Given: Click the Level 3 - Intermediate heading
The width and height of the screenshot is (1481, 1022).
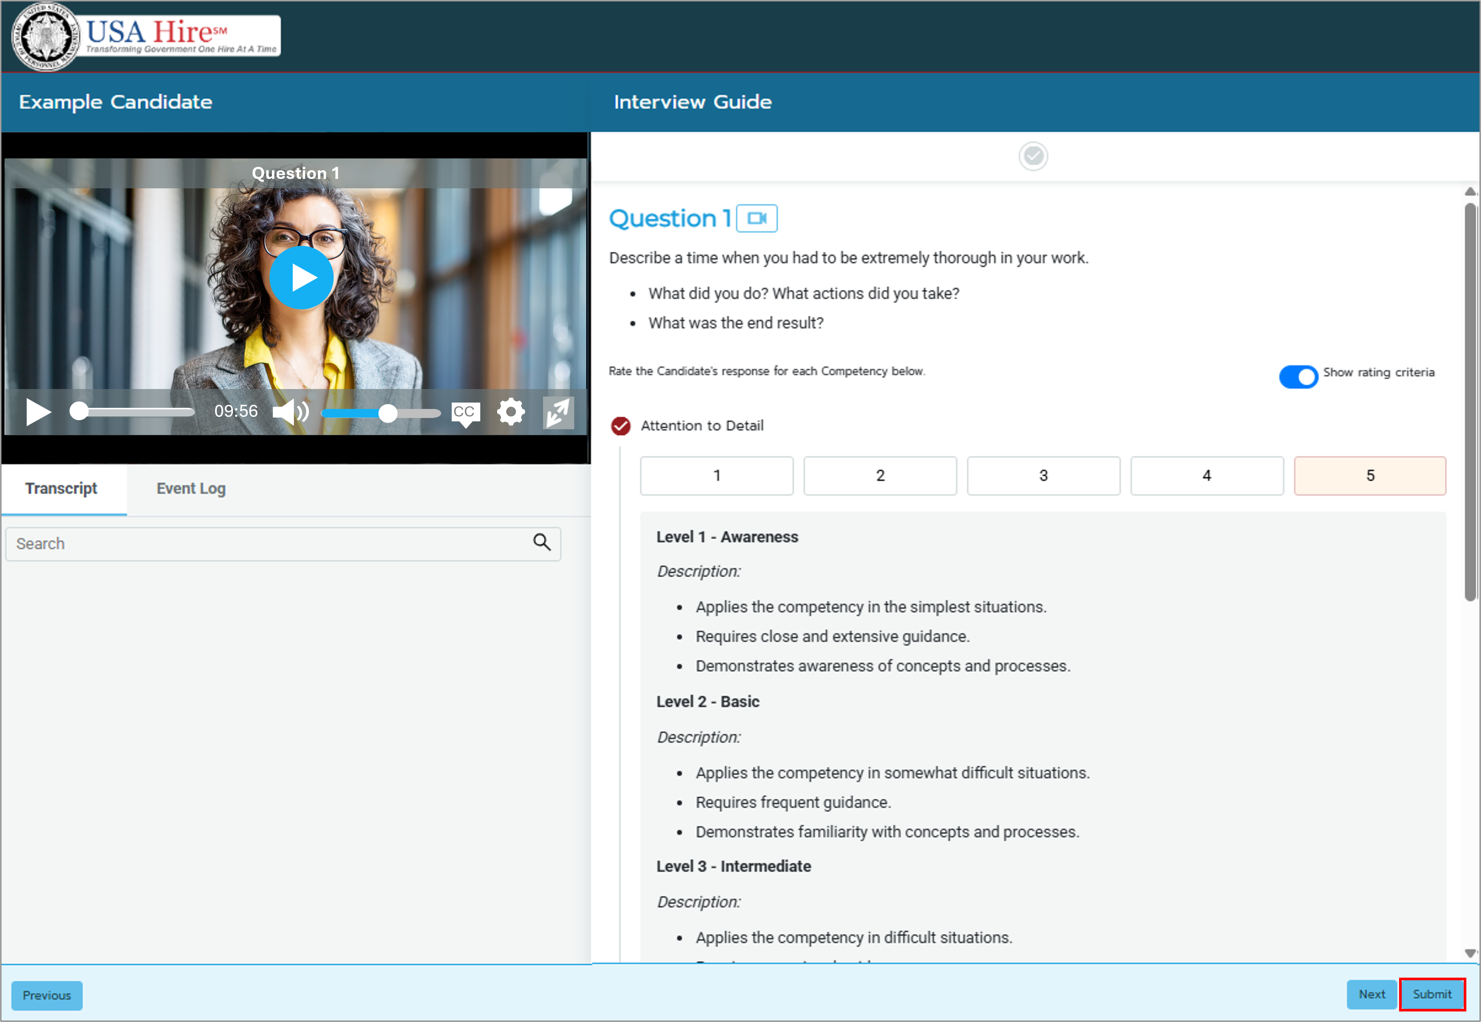Looking at the screenshot, I should click(x=734, y=866).
